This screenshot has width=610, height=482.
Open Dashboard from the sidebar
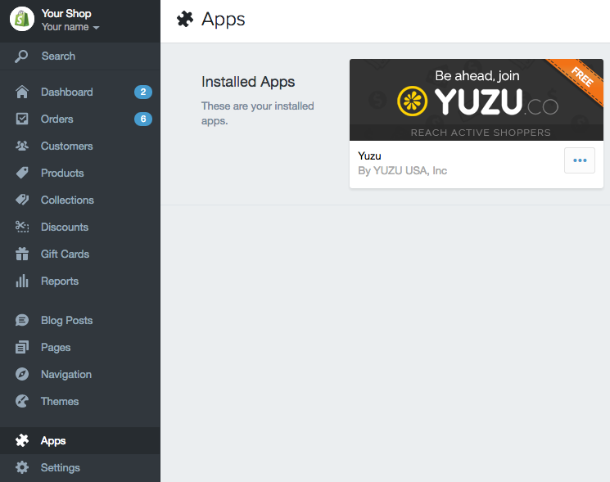67,92
